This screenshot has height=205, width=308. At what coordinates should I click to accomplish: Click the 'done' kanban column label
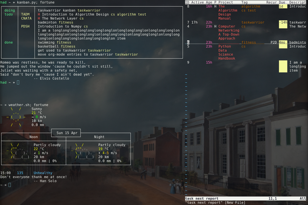pos(9,43)
